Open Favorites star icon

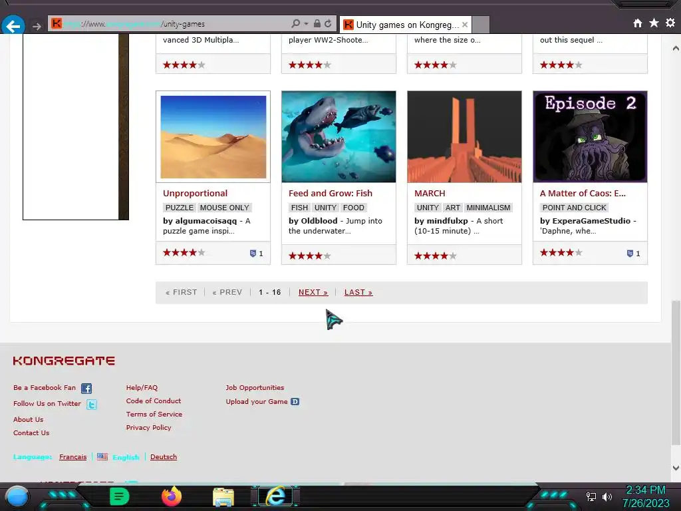point(654,23)
